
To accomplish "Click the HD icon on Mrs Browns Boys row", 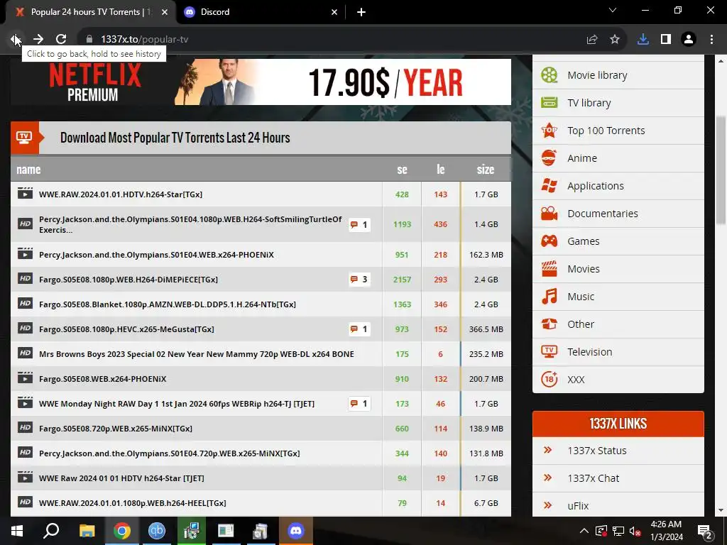I will [x=25, y=353].
